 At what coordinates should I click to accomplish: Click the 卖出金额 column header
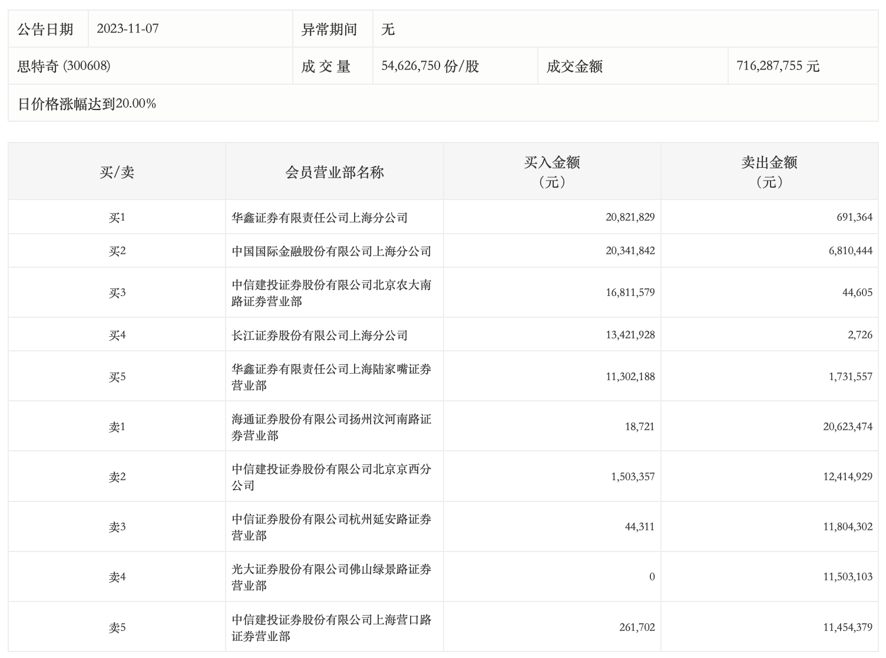769,171
